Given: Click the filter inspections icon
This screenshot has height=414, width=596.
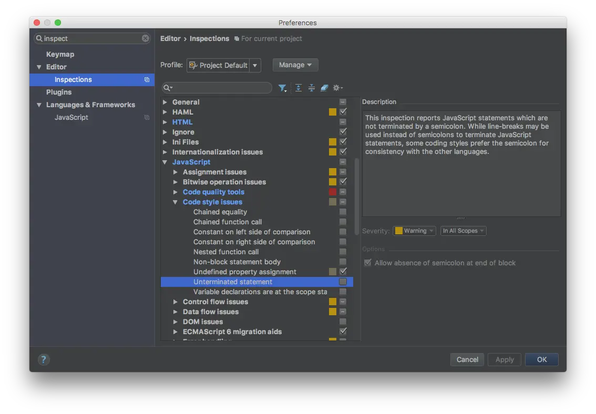Looking at the screenshot, I should pyautogui.click(x=282, y=88).
